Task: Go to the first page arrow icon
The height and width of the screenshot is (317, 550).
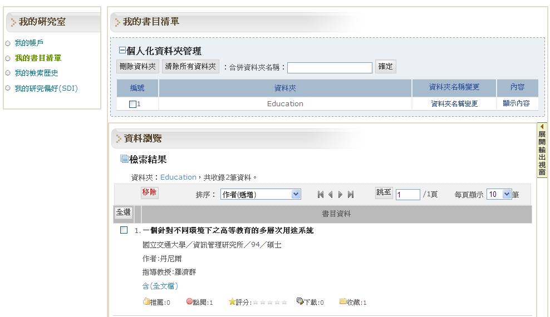Action: click(321, 195)
